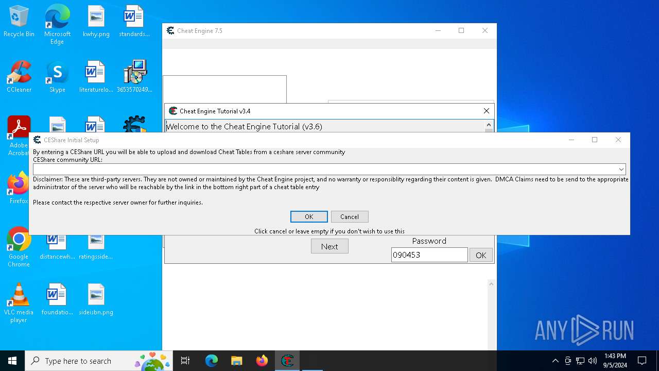Launch Skype desktop shortcut
Viewport: 659px width, 371px height.
point(57,77)
